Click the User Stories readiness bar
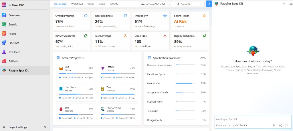Image resolution: width=293 pixels, height=131 pixels. [x=185, y=83]
